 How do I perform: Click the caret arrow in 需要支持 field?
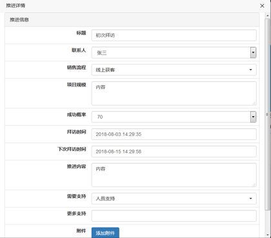[250, 199]
